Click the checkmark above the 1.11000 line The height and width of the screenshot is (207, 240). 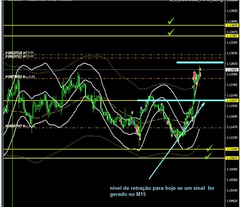(x=209, y=148)
